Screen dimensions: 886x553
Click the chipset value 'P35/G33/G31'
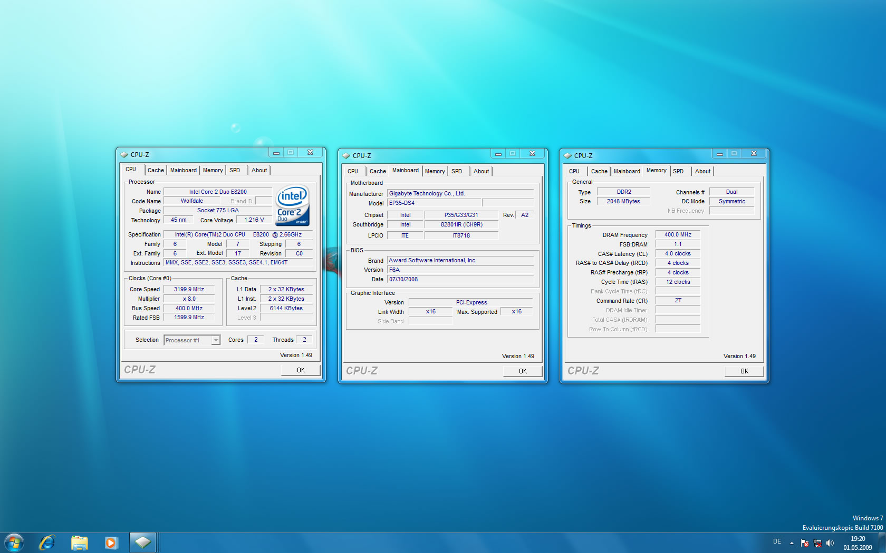click(461, 215)
